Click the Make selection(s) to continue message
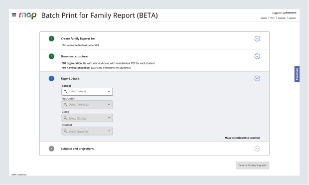 pyautogui.click(x=242, y=138)
